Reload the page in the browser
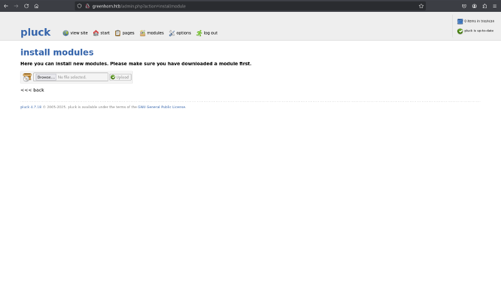Screen dimensions: 501x282 [x=26, y=6]
